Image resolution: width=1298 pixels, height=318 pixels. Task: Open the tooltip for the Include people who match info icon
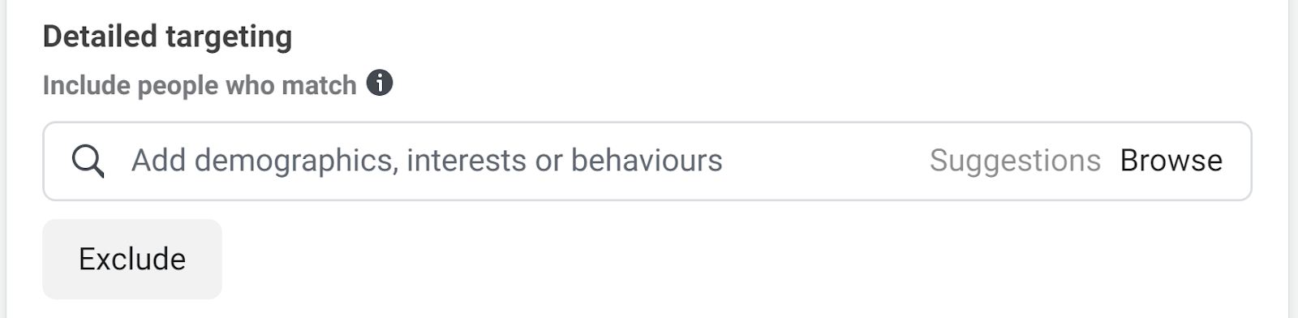[380, 83]
